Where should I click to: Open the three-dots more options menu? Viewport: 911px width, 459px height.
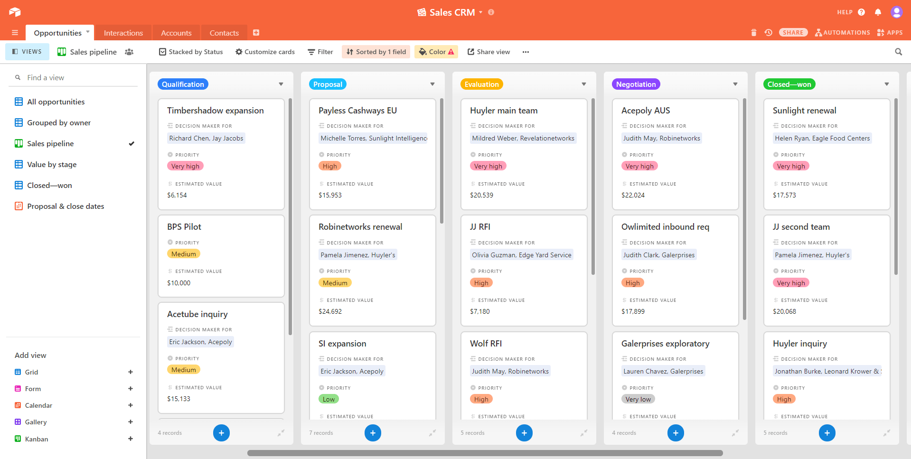(x=526, y=52)
